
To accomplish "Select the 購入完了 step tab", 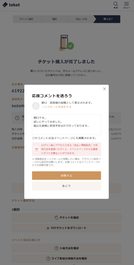I will (108, 19).
